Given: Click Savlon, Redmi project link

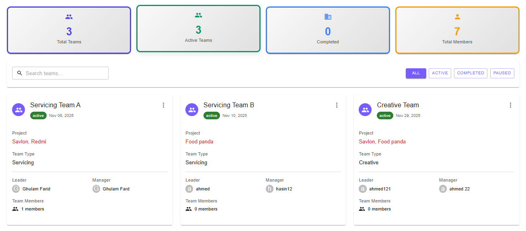Looking at the screenshot, I should pos(29,141).
